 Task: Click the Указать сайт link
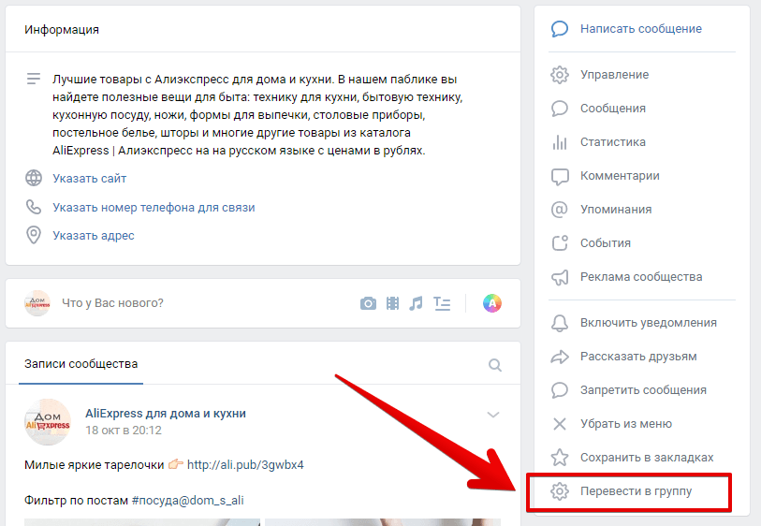pos(89,179)
